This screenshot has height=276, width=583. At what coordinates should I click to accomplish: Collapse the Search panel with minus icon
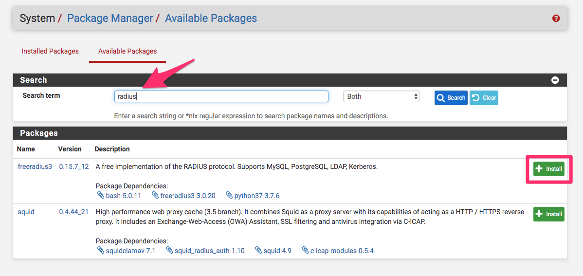pos(555,80)
